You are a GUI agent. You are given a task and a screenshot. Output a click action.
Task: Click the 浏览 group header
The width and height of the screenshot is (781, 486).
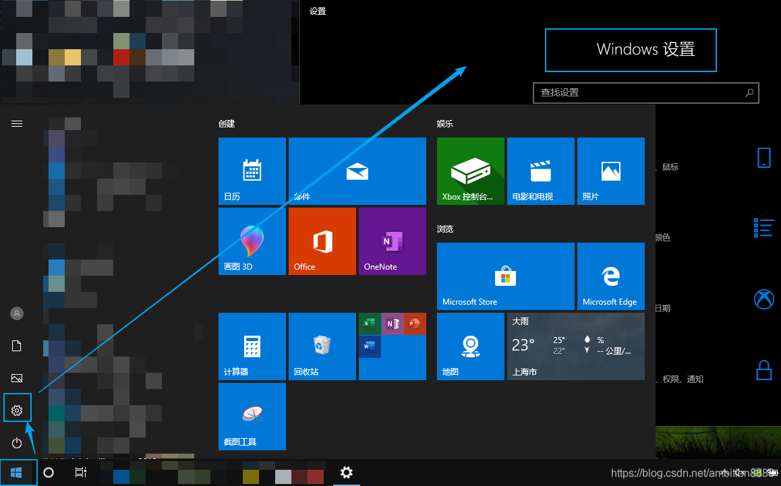point(444,229)
